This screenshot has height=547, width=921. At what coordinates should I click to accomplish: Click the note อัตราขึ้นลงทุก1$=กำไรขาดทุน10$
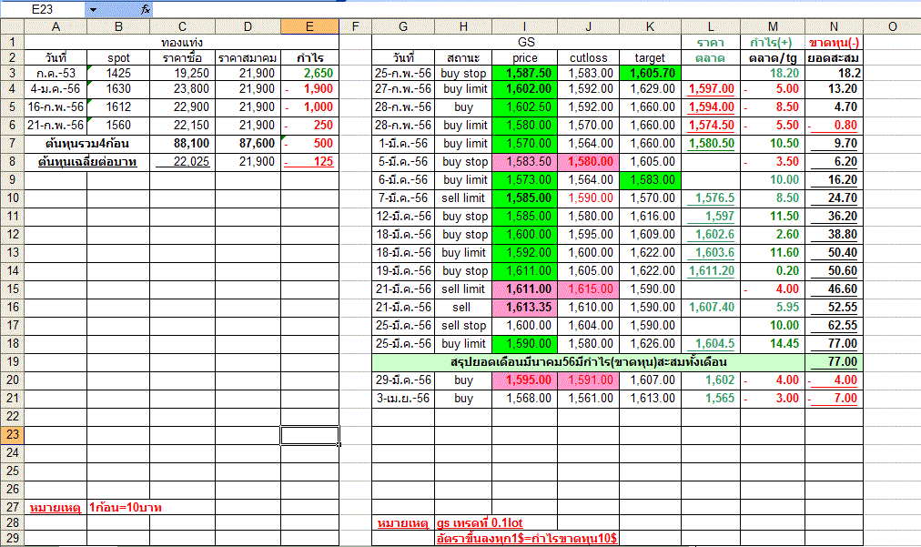point(527,538)
